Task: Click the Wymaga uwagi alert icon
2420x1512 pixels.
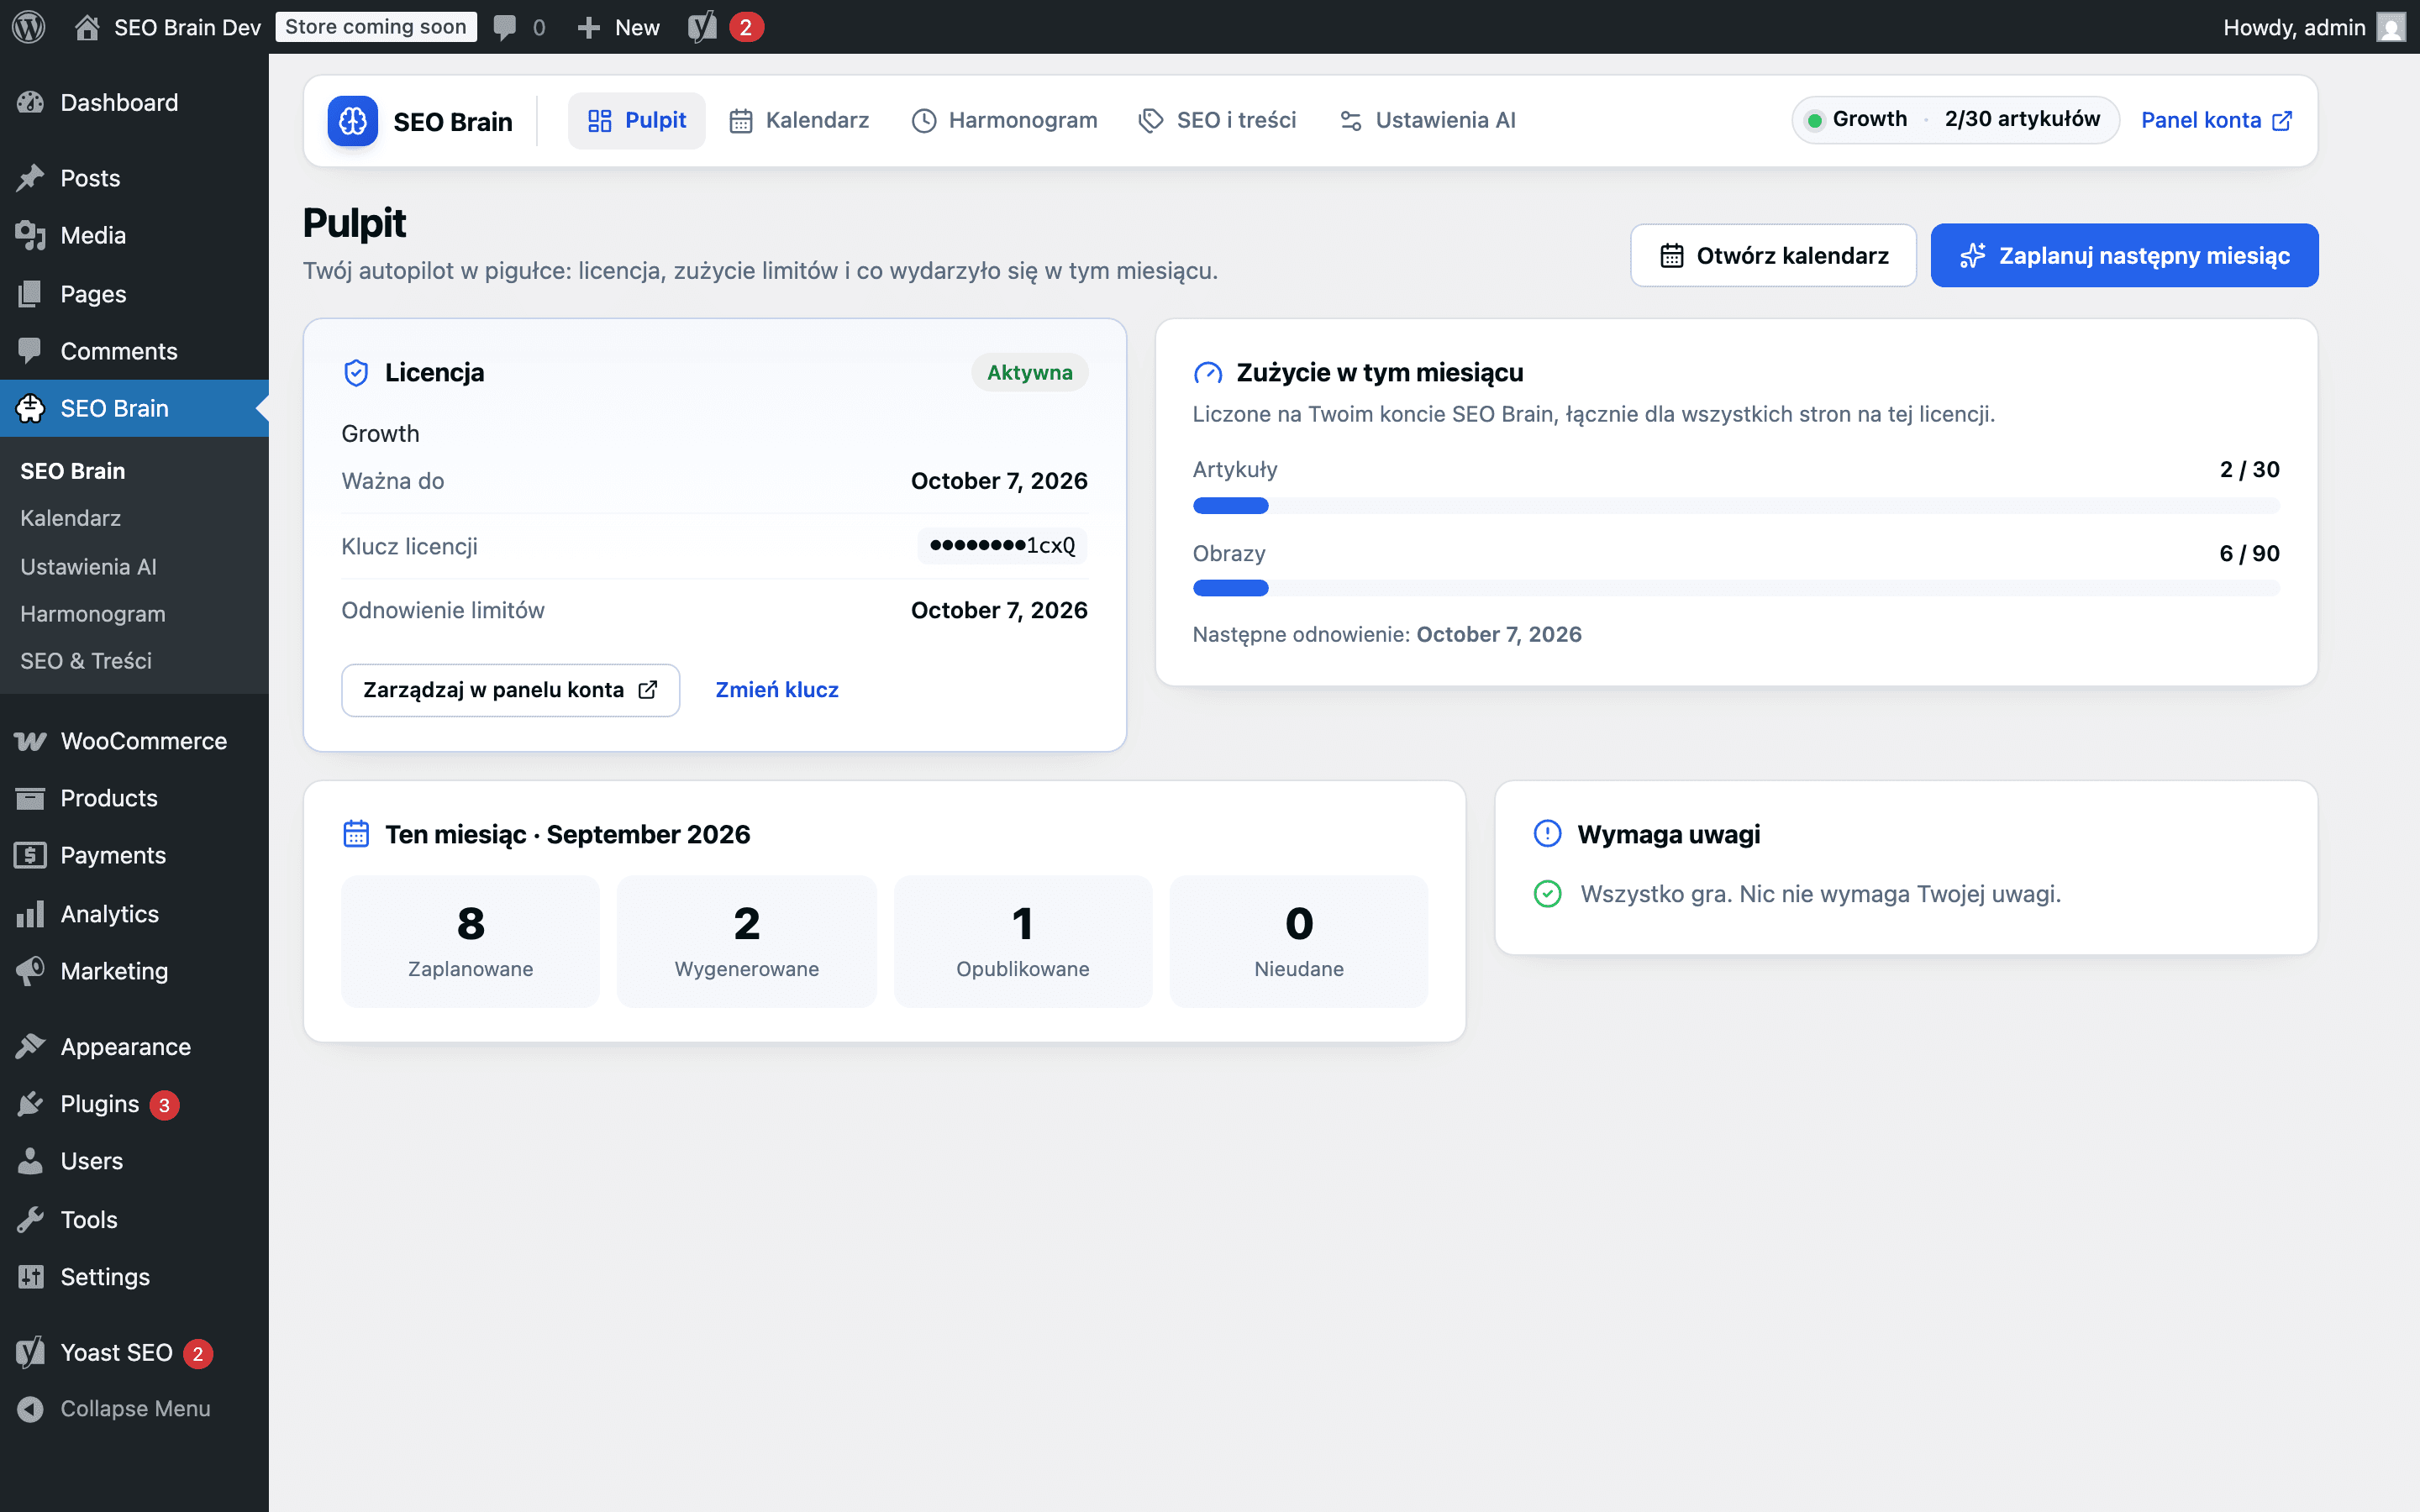Action: (1547, 834)
